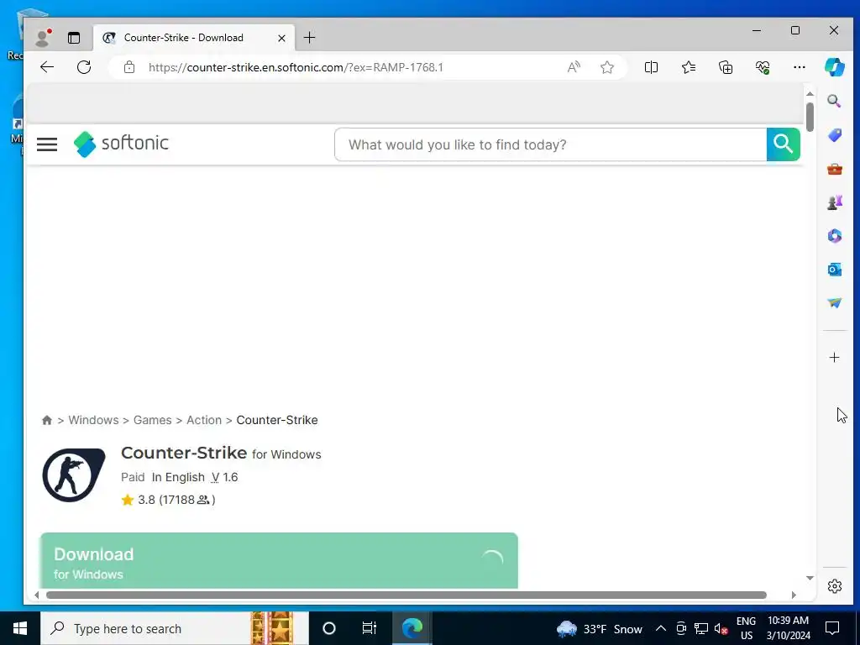Open the sidebar Shopping tag
860x645 pixels.
(x=834, y=135)
